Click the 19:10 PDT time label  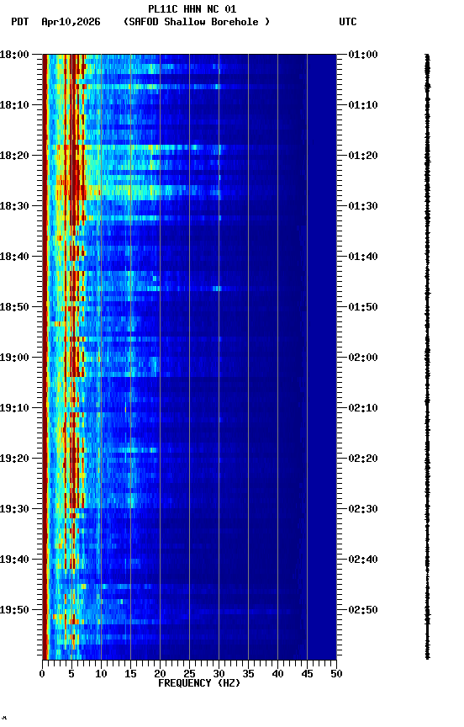(14, 408)
